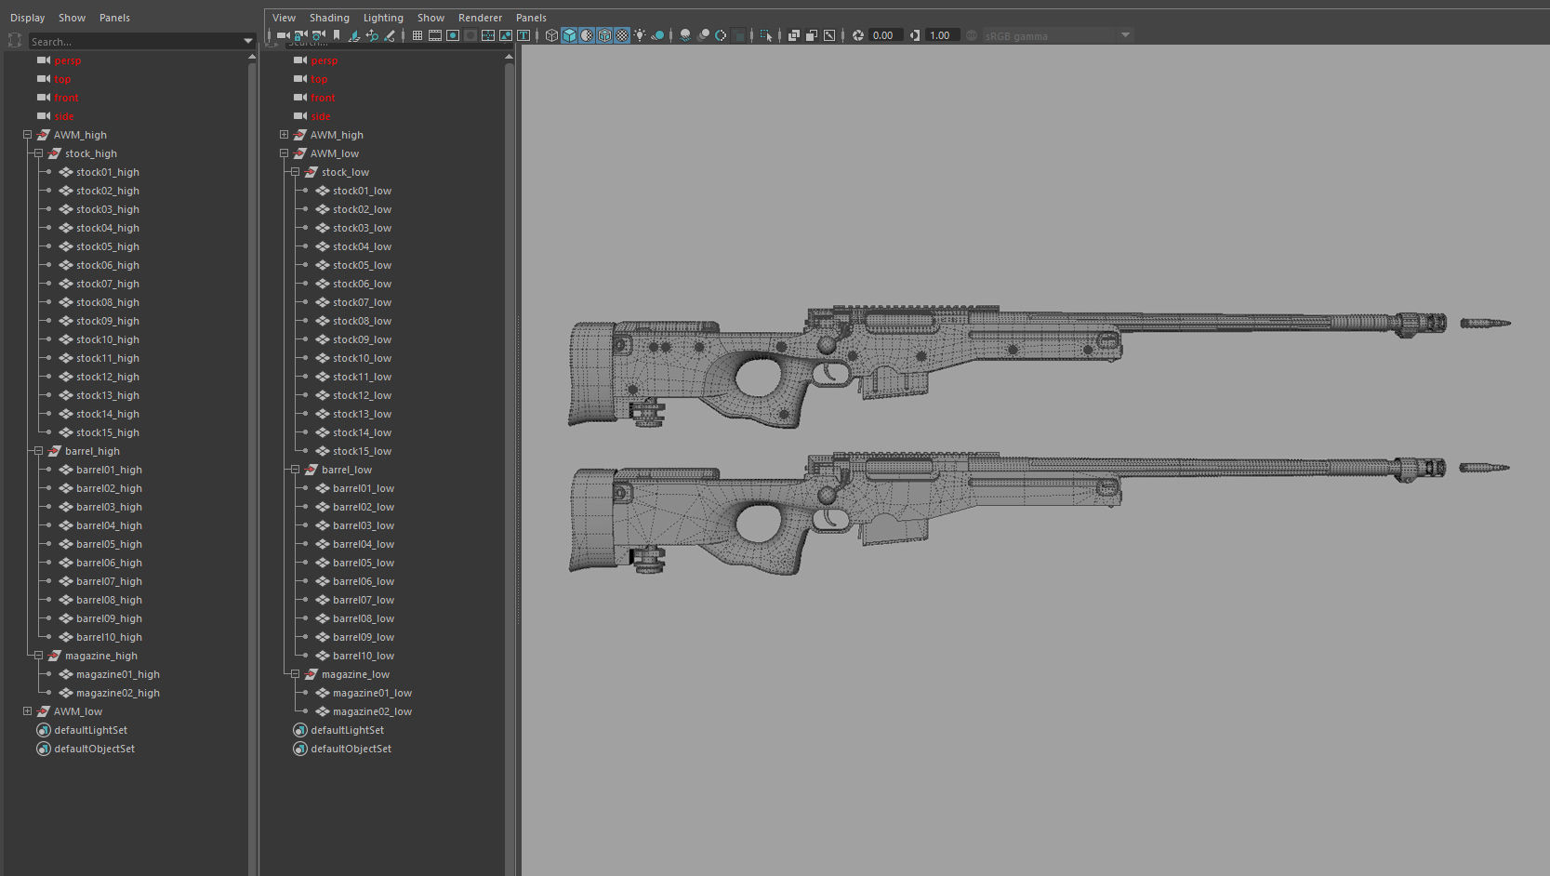Viewport: 1550px width, 876px height.
Task: Toggle Multisample Anti-aliasing icon
Action: point(721,35)
